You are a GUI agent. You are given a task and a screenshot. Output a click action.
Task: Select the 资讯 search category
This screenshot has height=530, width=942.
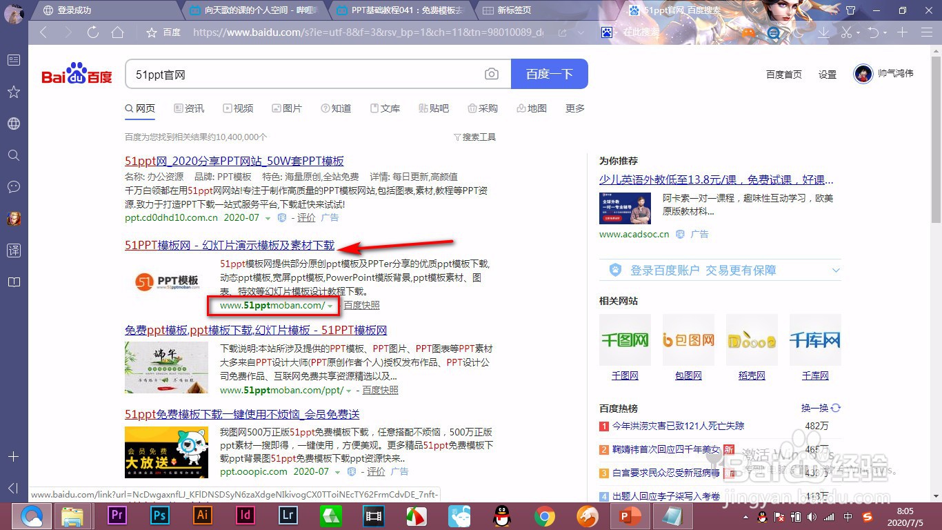click(x=189, y=108)
